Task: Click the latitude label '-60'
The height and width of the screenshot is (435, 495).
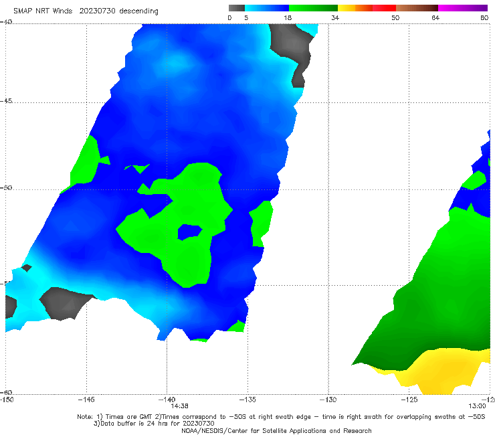Action: pyautogui.click(x=6, y=392)
